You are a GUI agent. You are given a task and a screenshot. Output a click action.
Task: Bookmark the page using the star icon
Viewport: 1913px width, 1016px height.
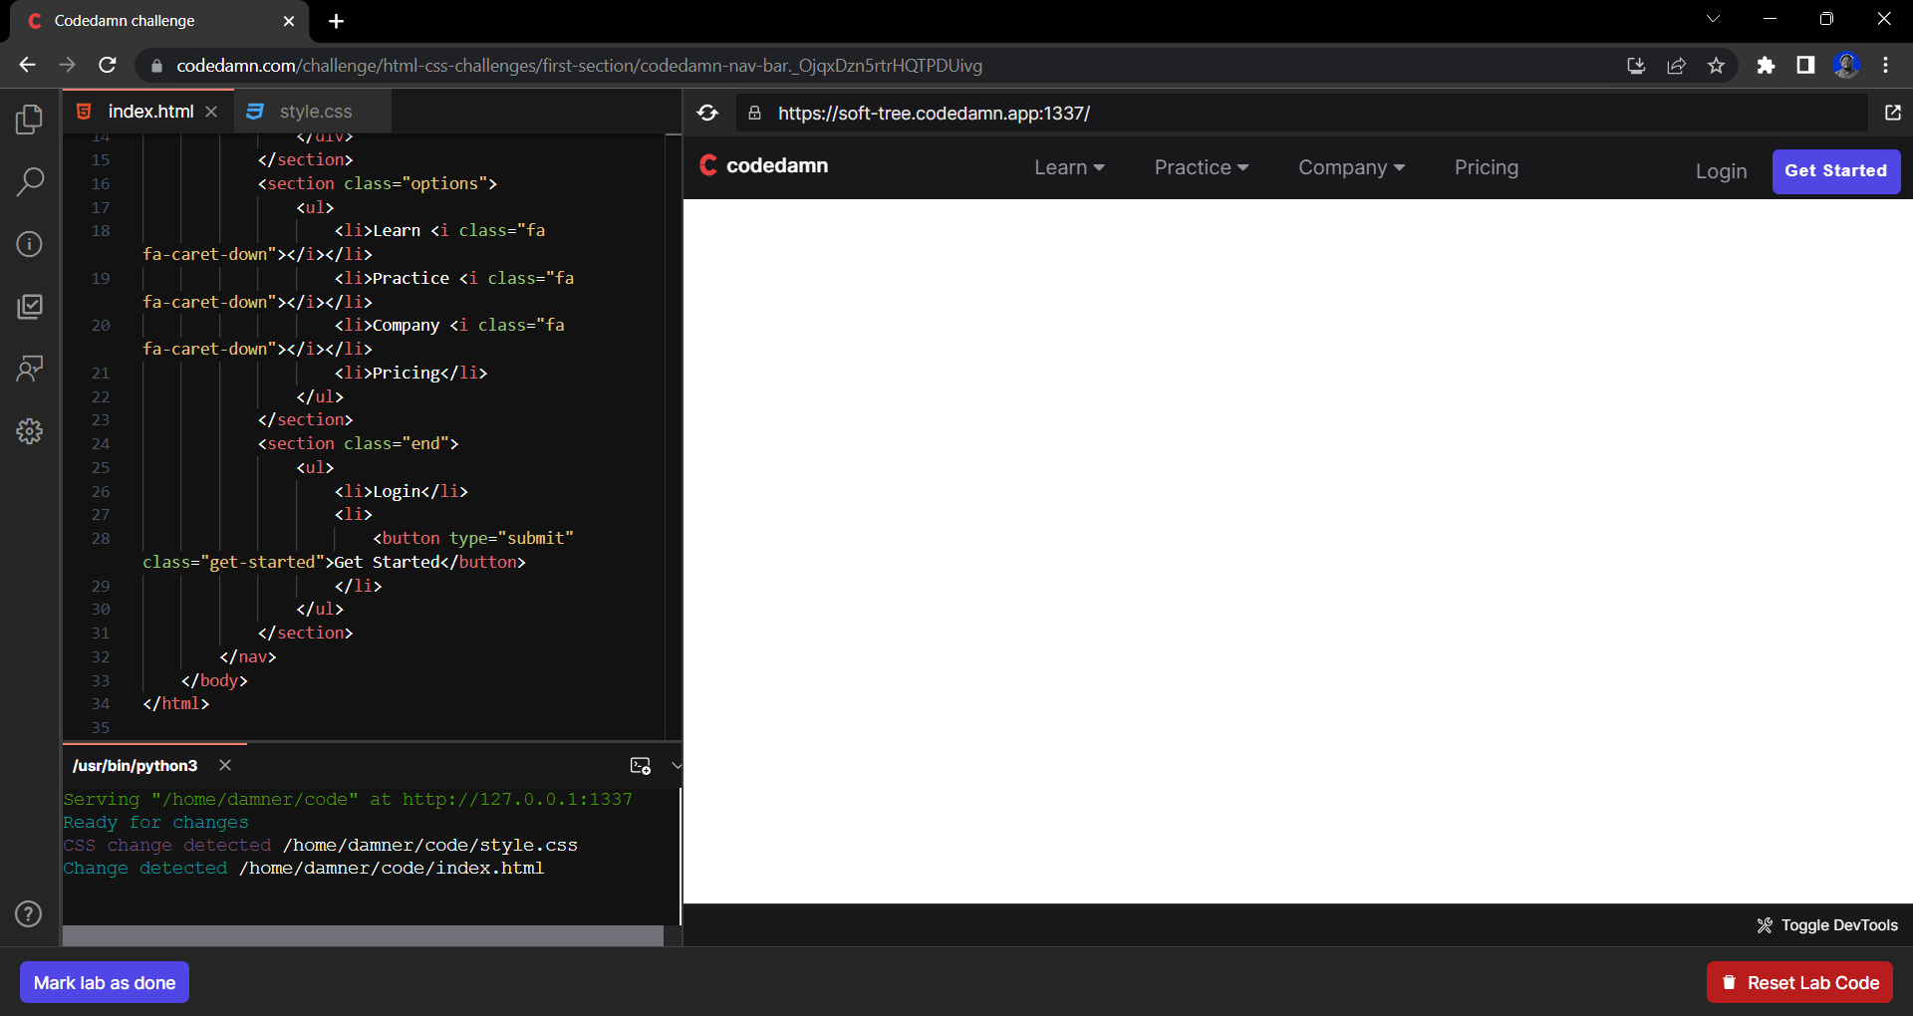pyautogui.click(x=1716, y=65)
